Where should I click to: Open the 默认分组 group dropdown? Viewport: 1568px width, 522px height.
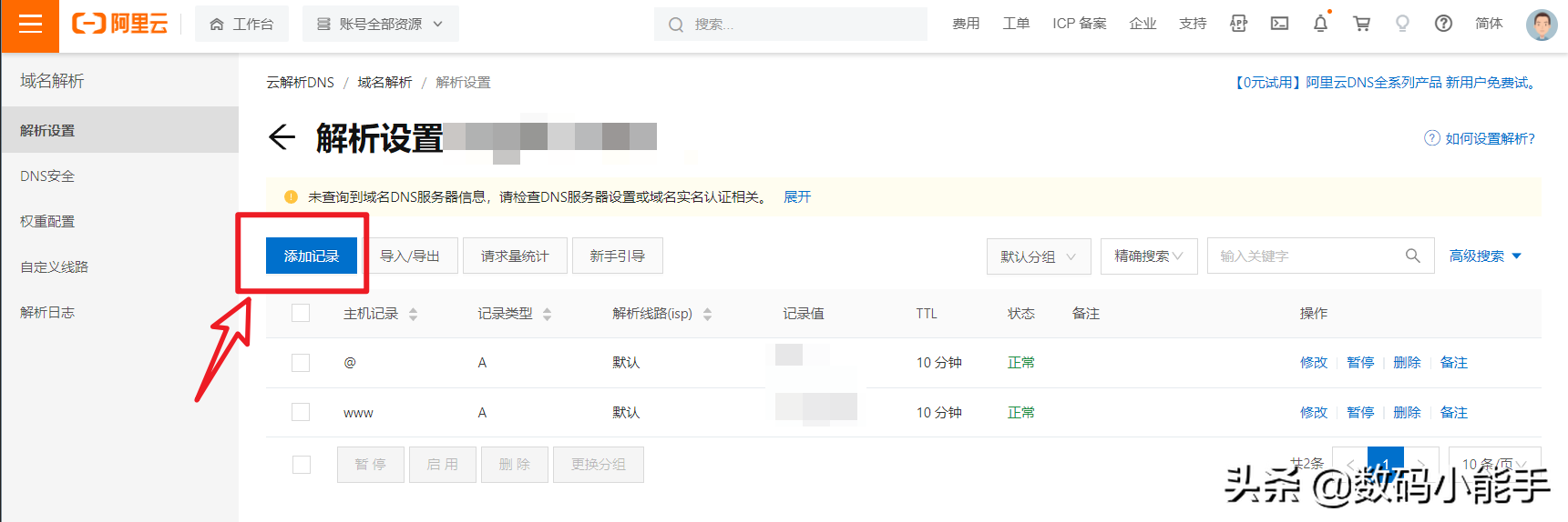pos(1039,256)
